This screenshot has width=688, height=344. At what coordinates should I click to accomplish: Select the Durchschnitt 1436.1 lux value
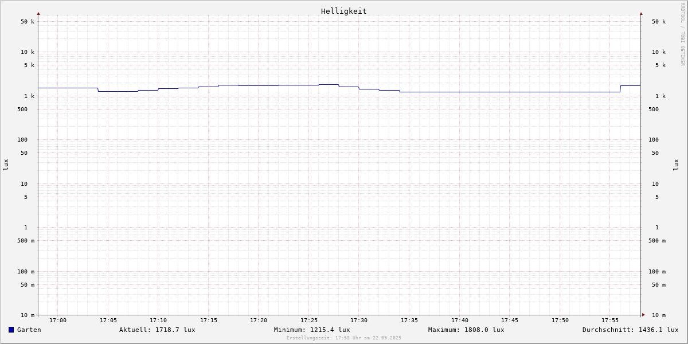click(x=630, y=330)
